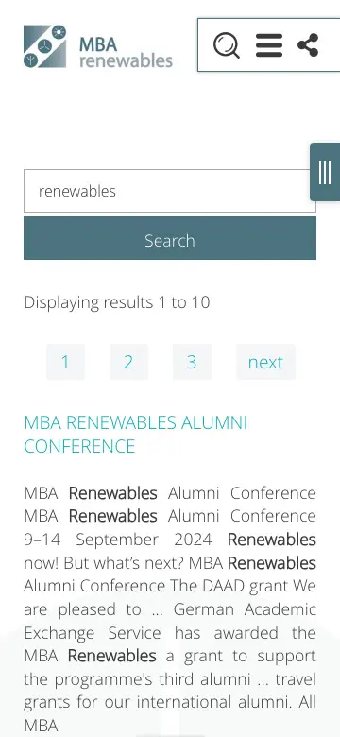Image resolution: width=340 pixels, height=737 pixels.
Task: Click the 'Displaying results 1 to 10' text
Action: pyautogui.click(x=117, y=302)
